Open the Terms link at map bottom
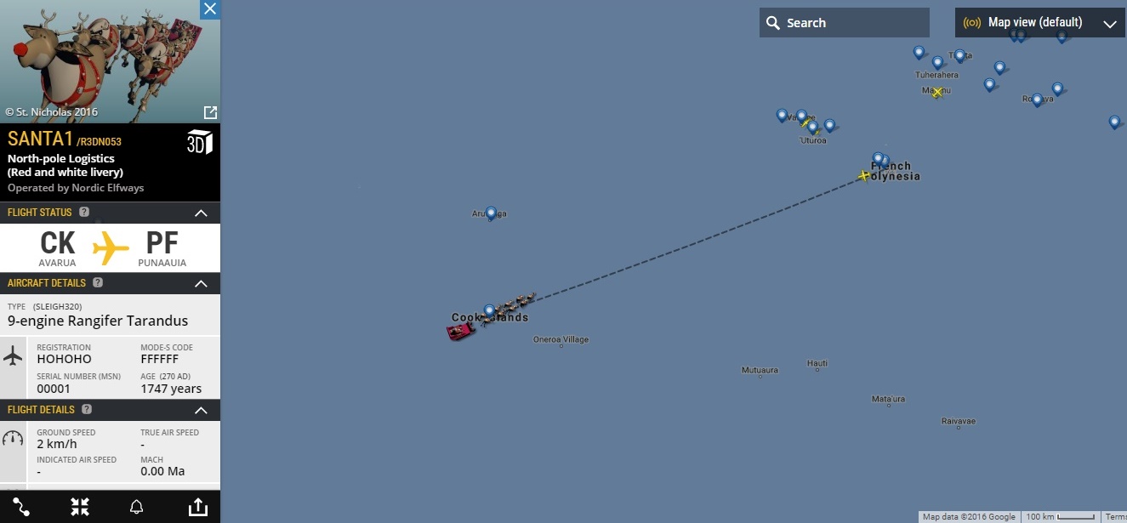 coord(1116,517)
